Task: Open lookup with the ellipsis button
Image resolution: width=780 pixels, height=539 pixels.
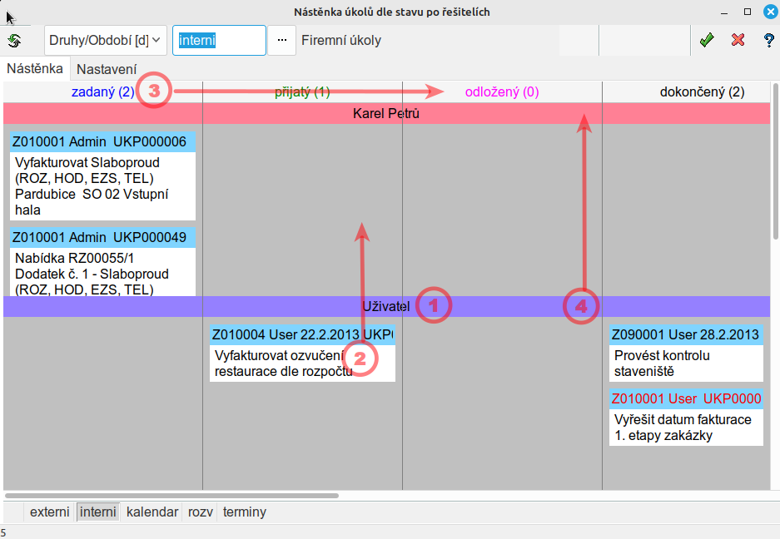Action: tap(281, 40)
